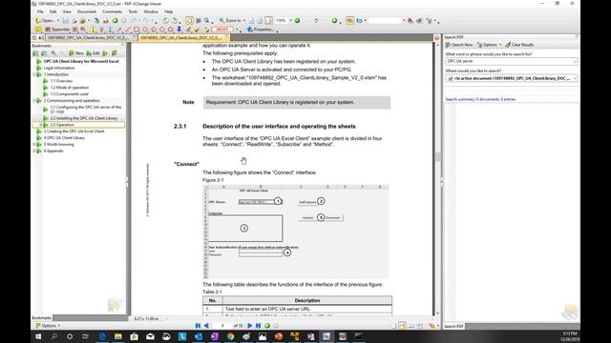Click the document vertical scrollbar thumb

(437, 156)
